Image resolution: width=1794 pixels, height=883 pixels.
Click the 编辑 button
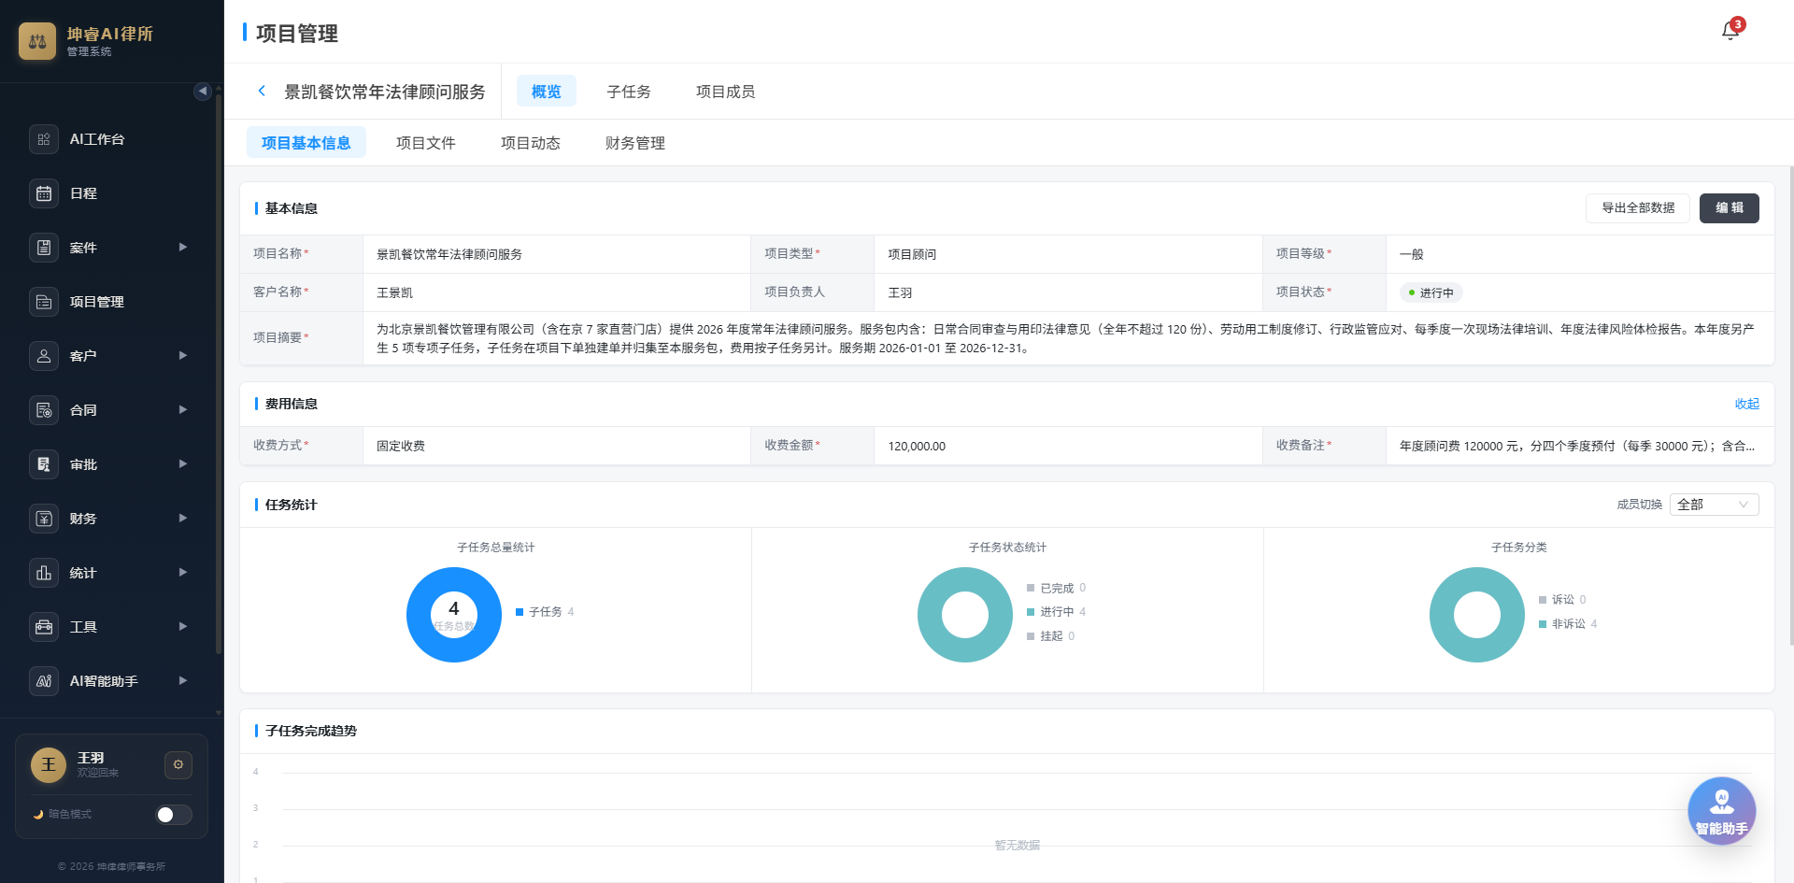tap(1730, 208)
